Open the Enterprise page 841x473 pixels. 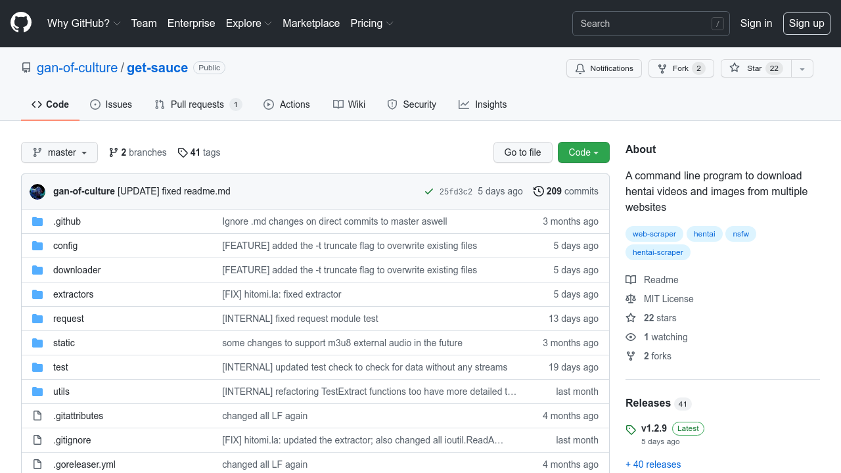pyautogui.click(x=191, y=23)
